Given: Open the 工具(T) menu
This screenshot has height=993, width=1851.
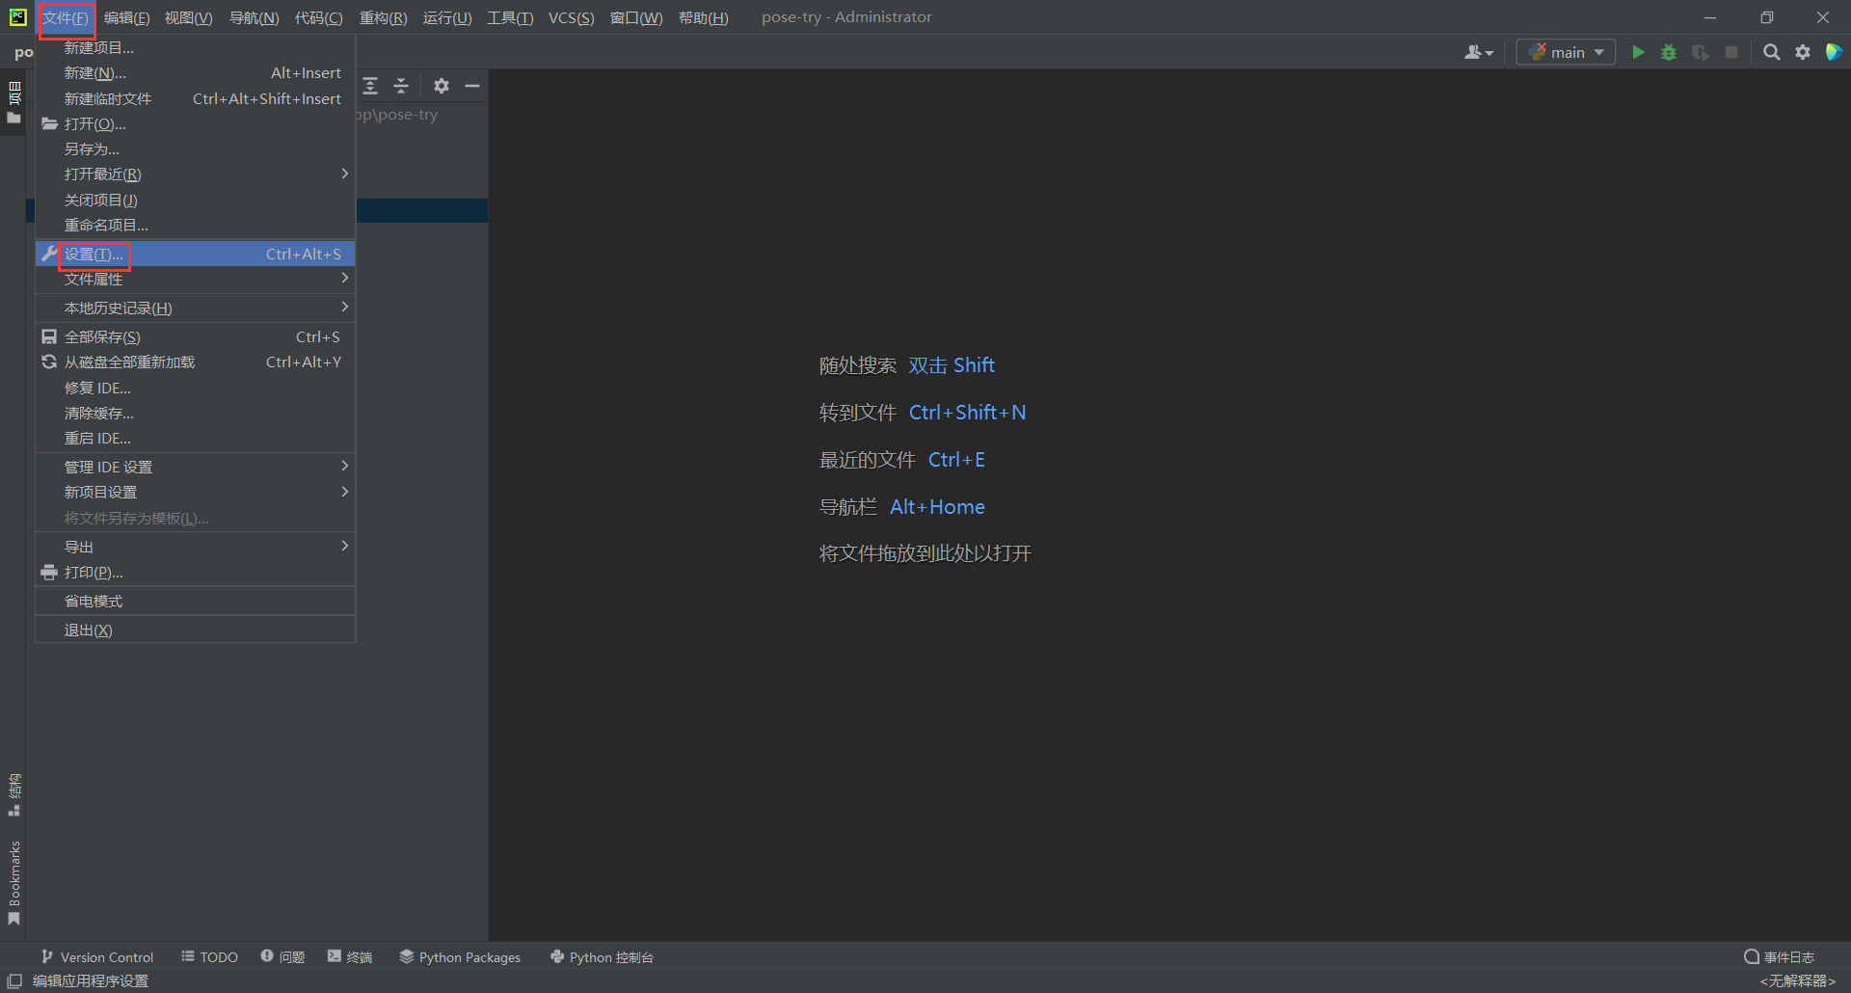Looking at the screenshot, I should (x=510, y=17).
